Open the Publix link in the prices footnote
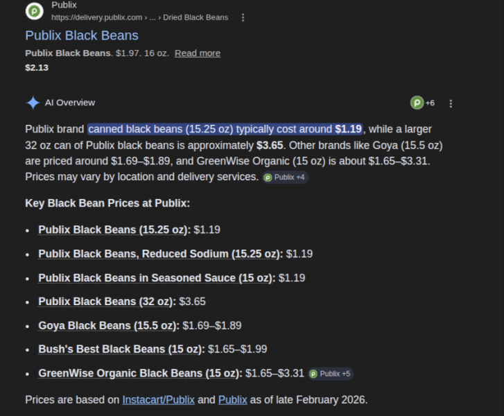Screen dimensions: 504x416 click(x=233, y=399)
